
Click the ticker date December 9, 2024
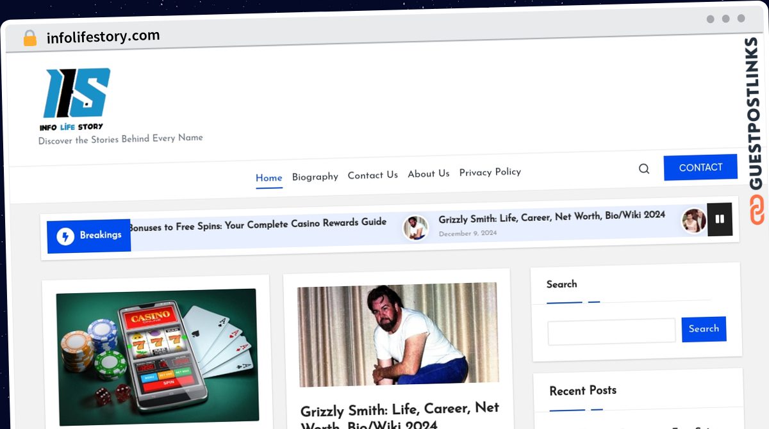(x=468, y=234)
